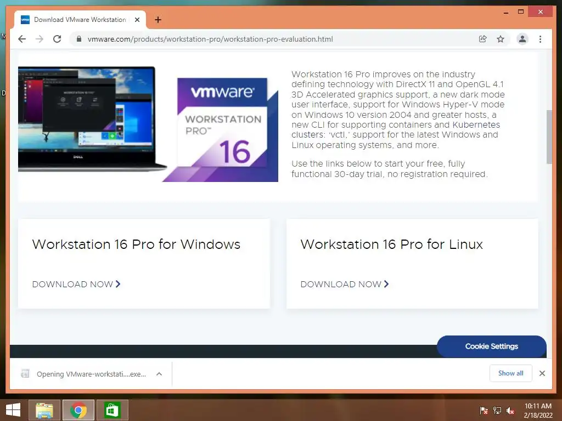Click the DOWNLOAD NOW chevron in the Windows card
Screen dimensions: 562x421
click(118, 284)
